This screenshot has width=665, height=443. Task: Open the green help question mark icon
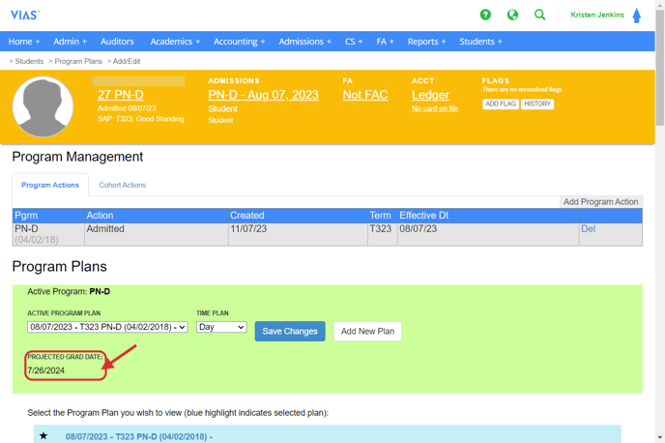(x=485, y=15)
